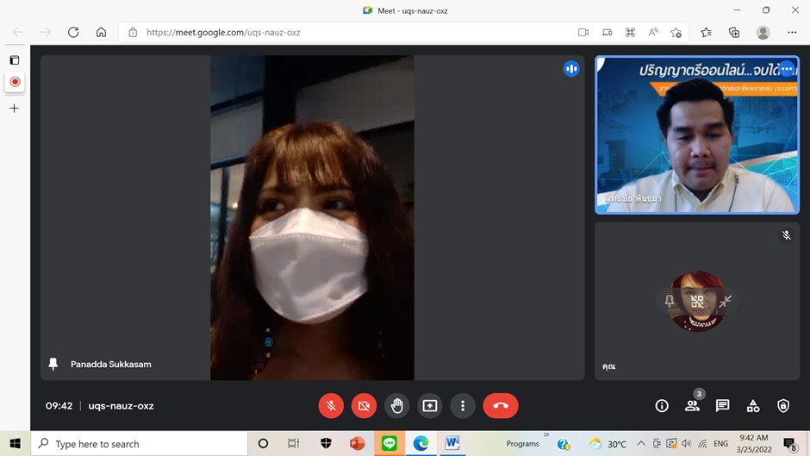
Task: Open host controls shield icon
Action: (x=783, y=406)
